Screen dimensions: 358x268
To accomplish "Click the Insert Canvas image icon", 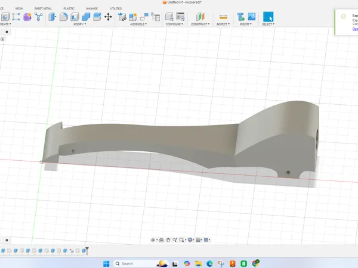I will (x=252, y=17).
